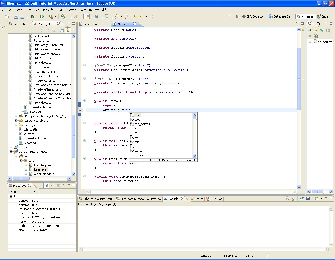Image resolution: width=335 pixels, height=260 pixels.
Task: Select Inventory.java in the package tree
Action: click(43, 165)
